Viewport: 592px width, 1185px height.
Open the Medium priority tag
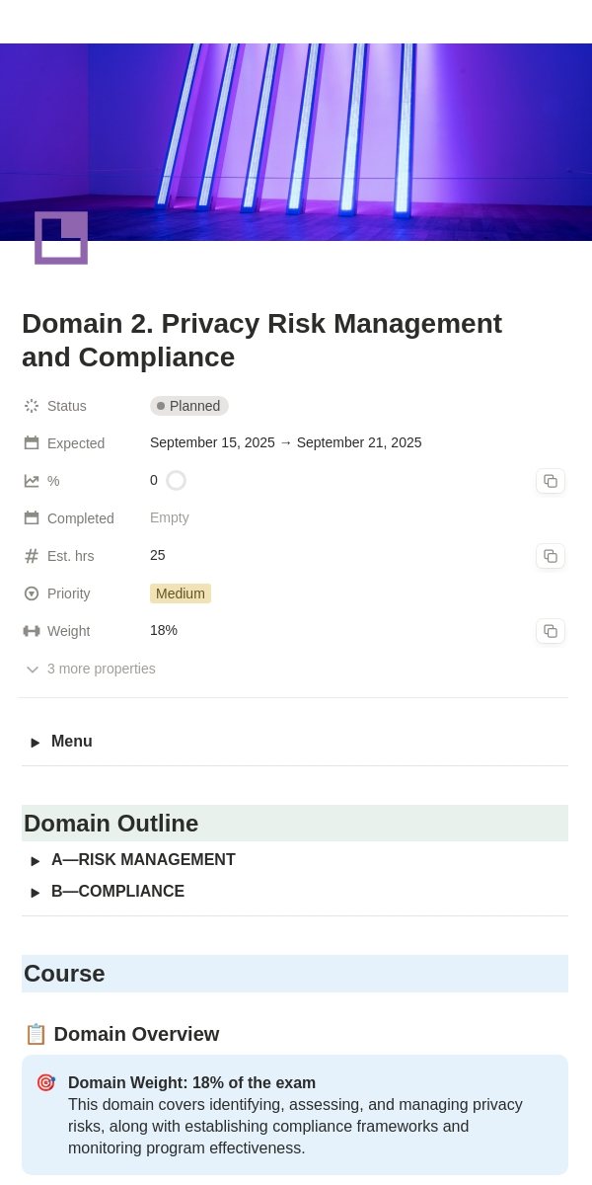point(181,593)
